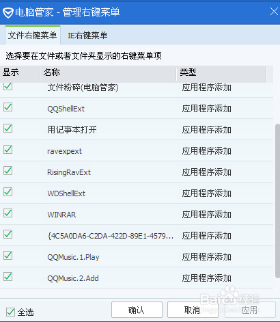Uncheck the RisingRavExt checkbox
This screenshot has width=280, height=322.
(8, 171)
